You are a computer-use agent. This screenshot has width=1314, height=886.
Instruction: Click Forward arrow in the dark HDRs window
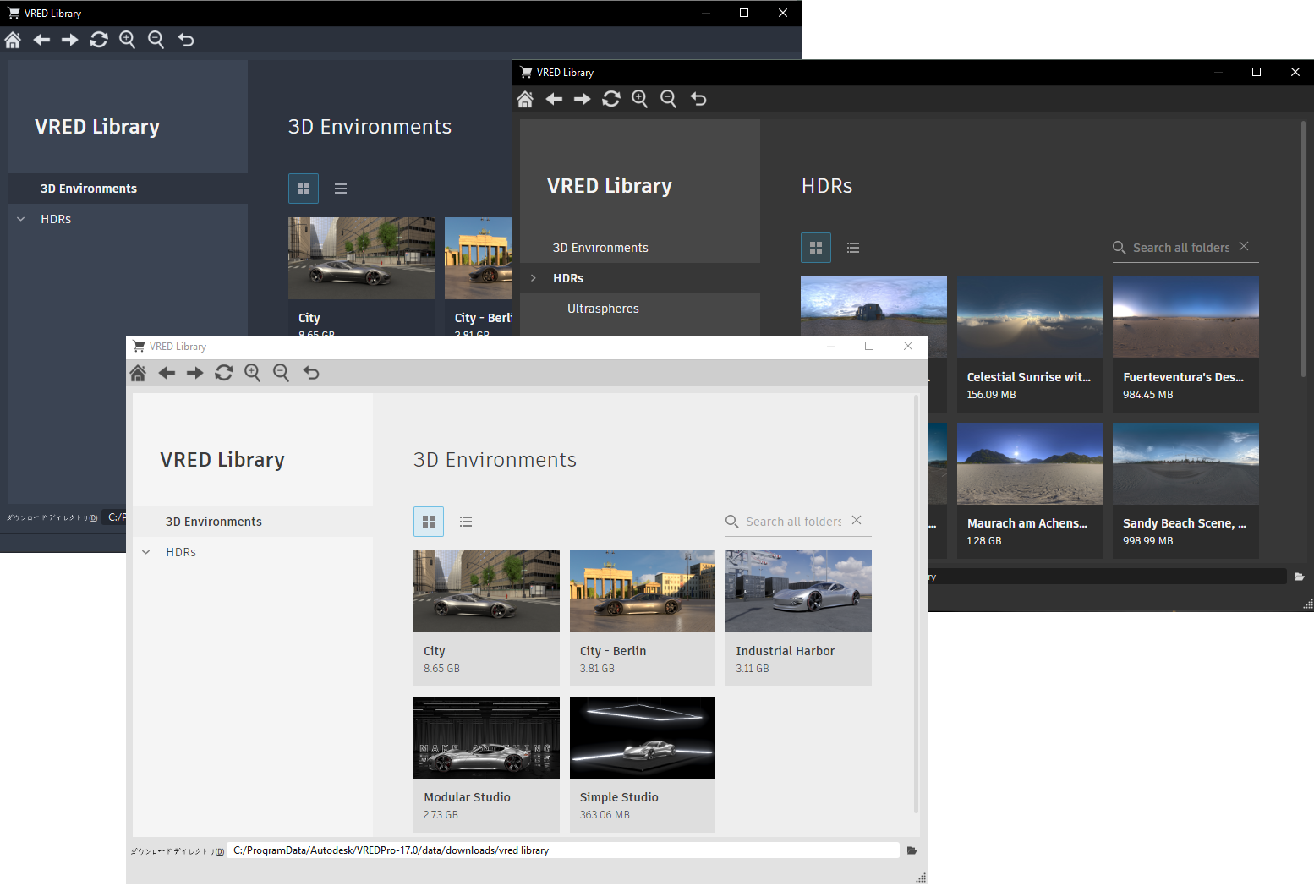(583, 99)
